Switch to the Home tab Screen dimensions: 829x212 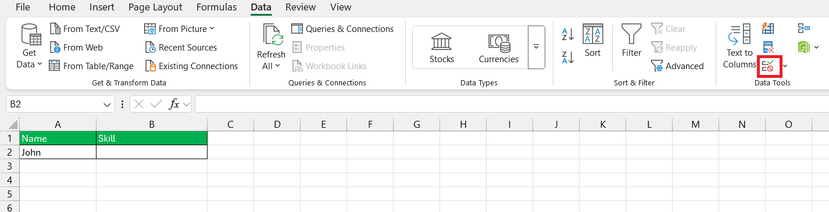(62, 7)
